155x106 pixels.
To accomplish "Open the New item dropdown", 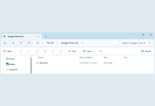I will point(9,51).
